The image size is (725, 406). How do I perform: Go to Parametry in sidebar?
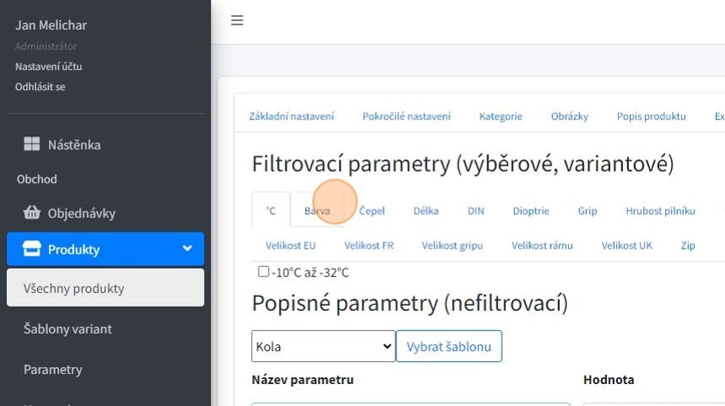pos(53,369)
